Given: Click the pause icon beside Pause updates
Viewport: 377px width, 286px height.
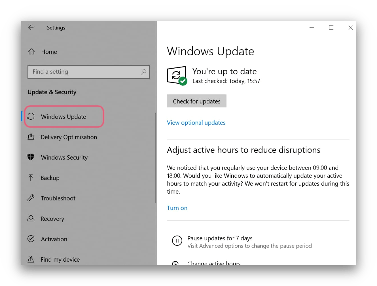Looking at the screenshot, I should click(x=177, y=241).
